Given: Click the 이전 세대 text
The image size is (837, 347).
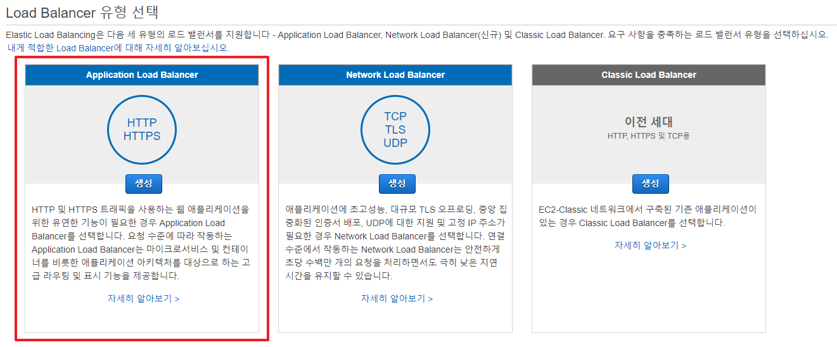Looking at the screenshot, I should pos(649,122).
